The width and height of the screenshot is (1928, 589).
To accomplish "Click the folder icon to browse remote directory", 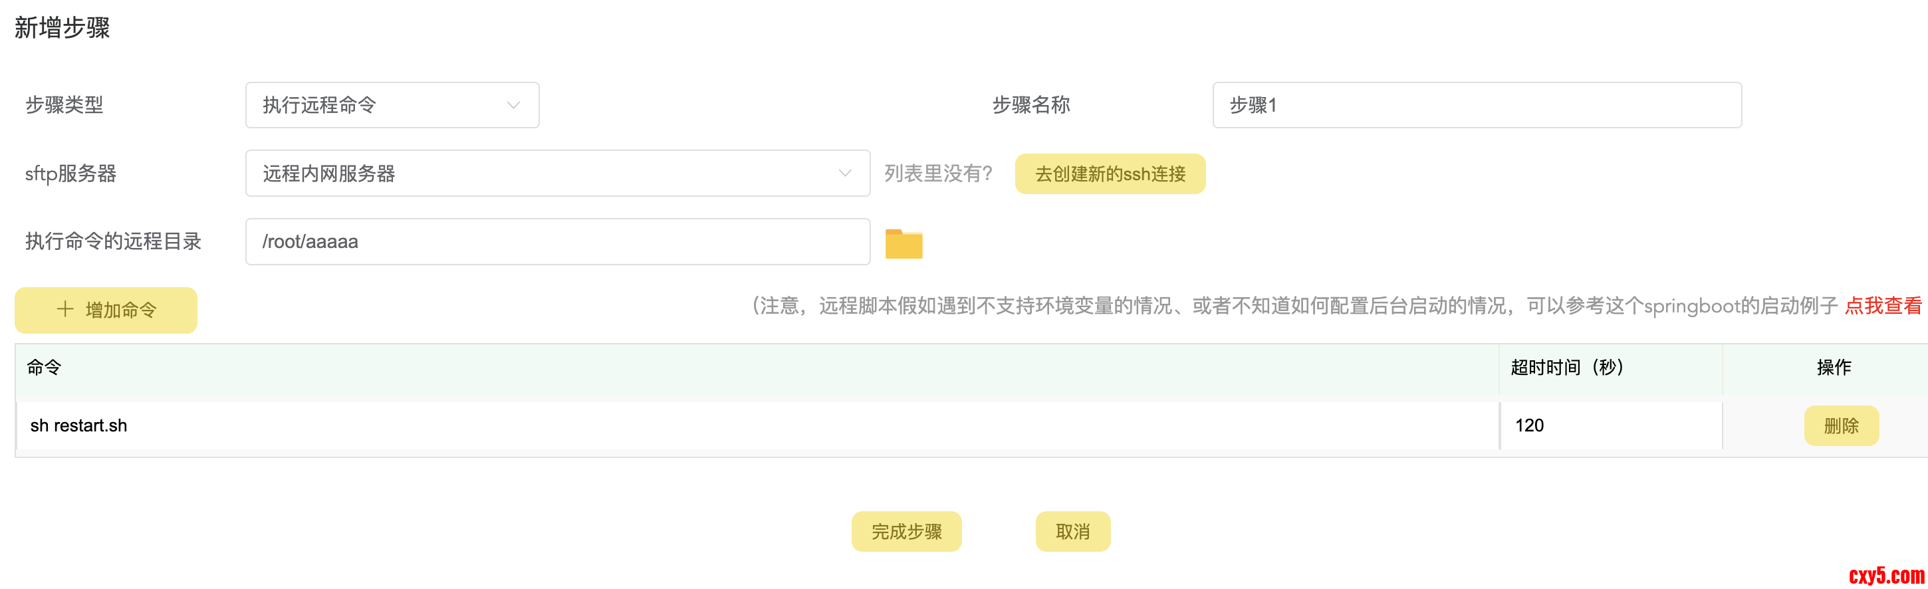I will [904, 243].
